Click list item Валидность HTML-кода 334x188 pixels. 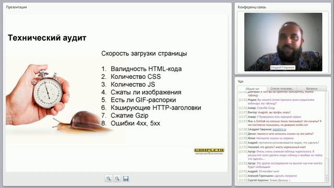pos(141,69)
